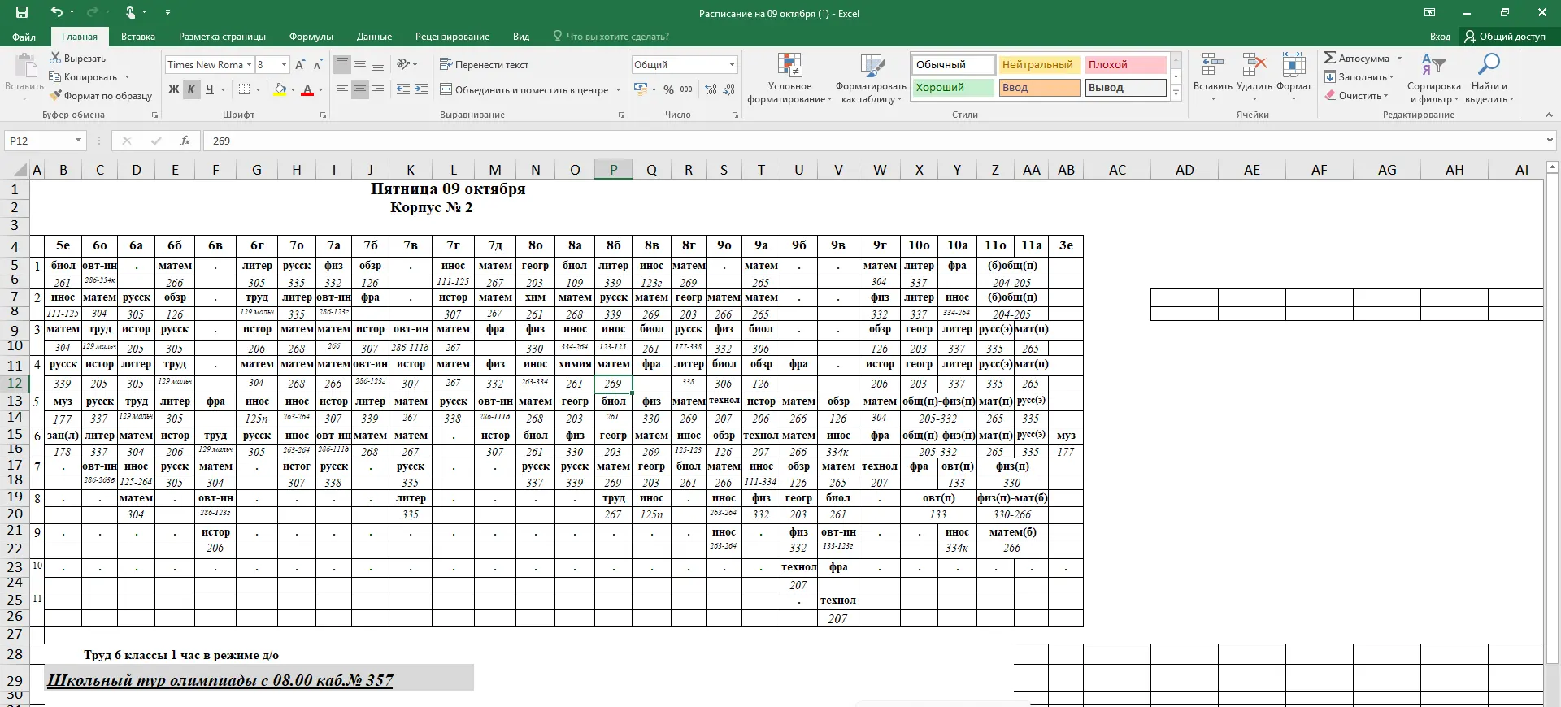Screen dimensions: 1561x707
Task: Insert function with fx icon
Action: click(185, 141)
